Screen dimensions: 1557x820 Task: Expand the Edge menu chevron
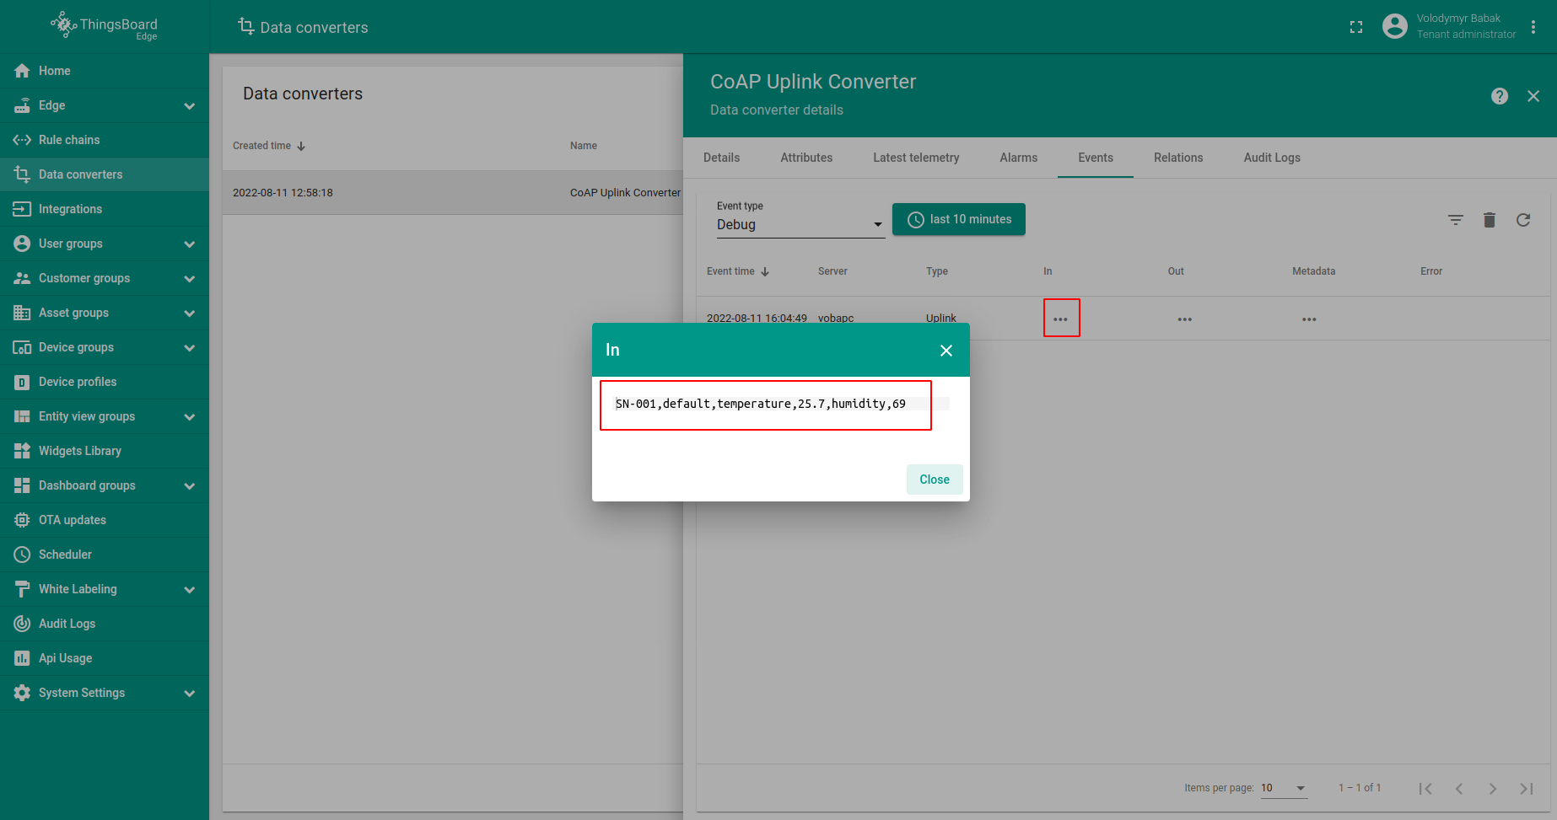190,106
